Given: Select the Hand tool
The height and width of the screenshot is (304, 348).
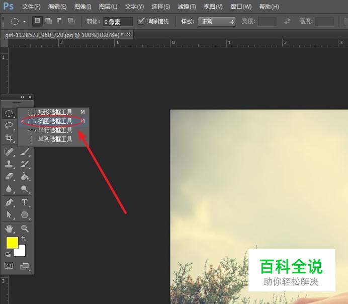Looking at the screenshot, I should [x=9, y=229].
